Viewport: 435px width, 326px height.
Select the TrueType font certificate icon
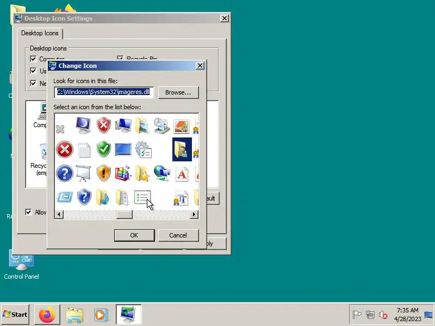coord(181,198)
